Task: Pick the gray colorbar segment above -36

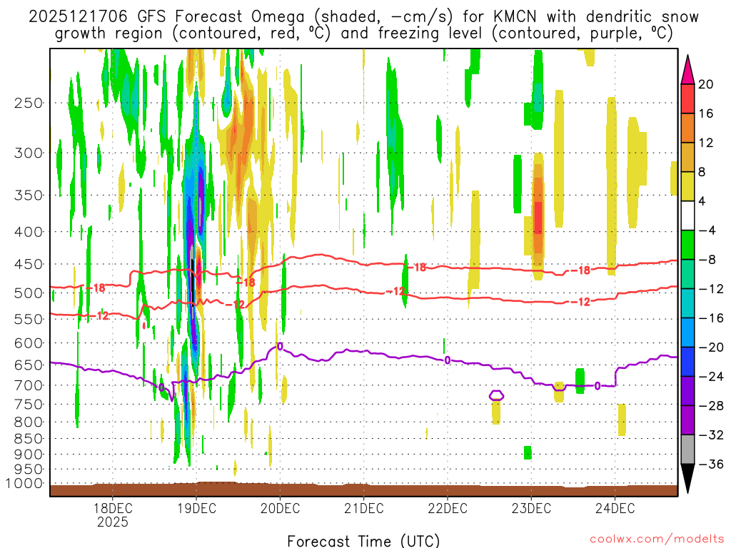Action: pos(688,449)
